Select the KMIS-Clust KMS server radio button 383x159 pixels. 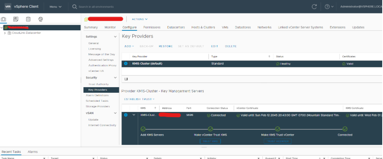pos(125,115)
